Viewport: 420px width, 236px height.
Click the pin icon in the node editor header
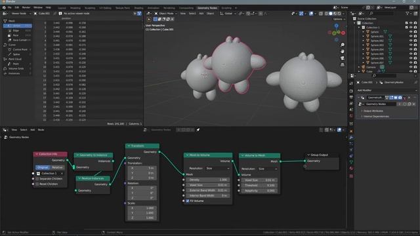click(x=198, y=130)
